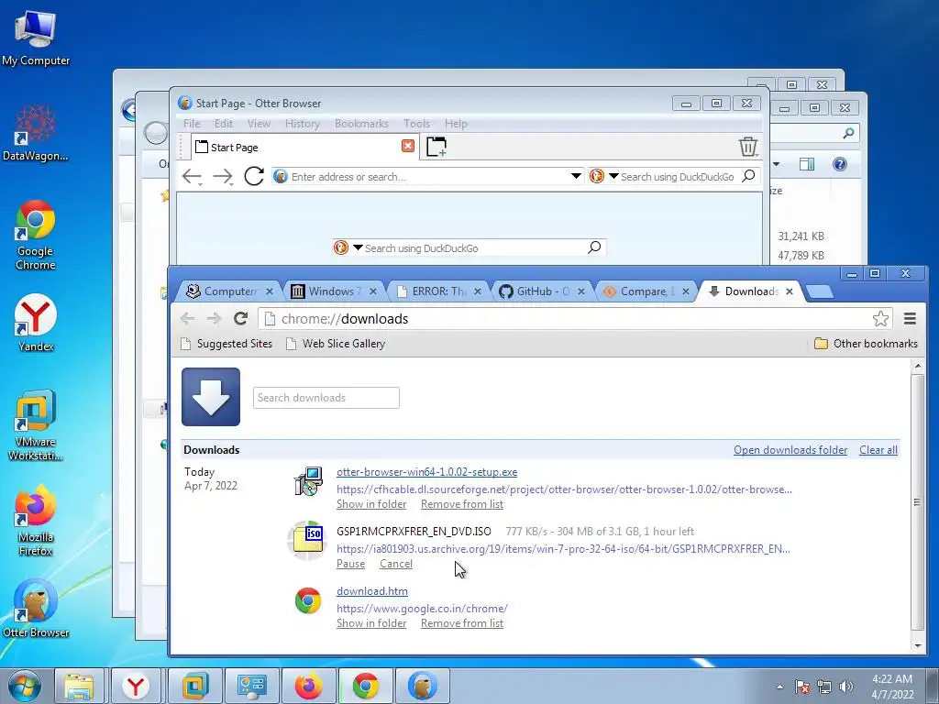
Task: Show hidden tray icons
Action: [779, 687]
